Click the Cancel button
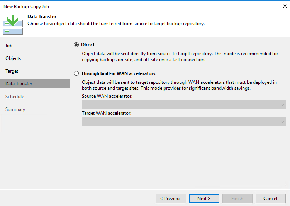This screenshot has width=290, height=206. (x=270, y=198)
